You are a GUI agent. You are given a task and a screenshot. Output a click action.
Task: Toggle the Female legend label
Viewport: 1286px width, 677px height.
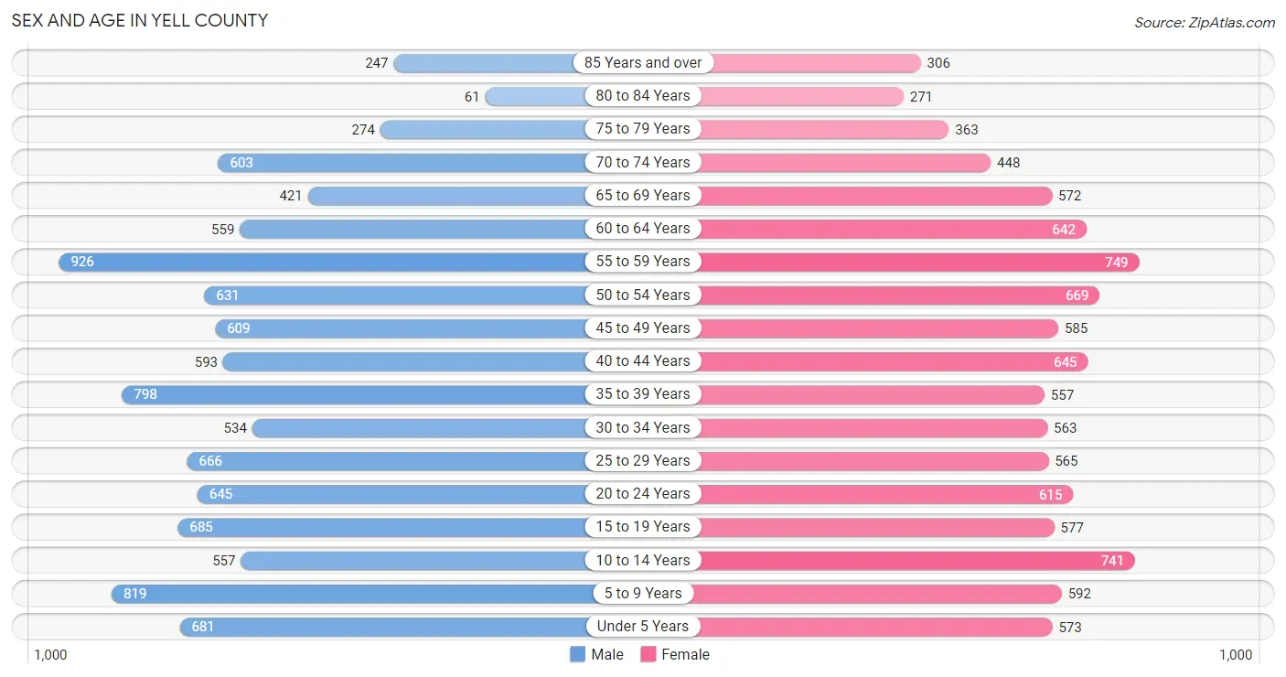[x=686, y=654]
